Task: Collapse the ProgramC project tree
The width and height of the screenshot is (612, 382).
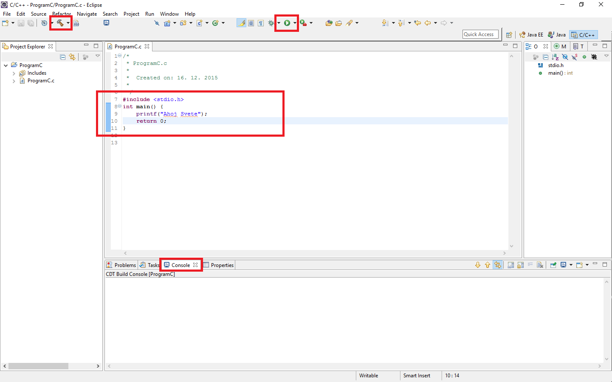Action: click(x=6, y=65)
